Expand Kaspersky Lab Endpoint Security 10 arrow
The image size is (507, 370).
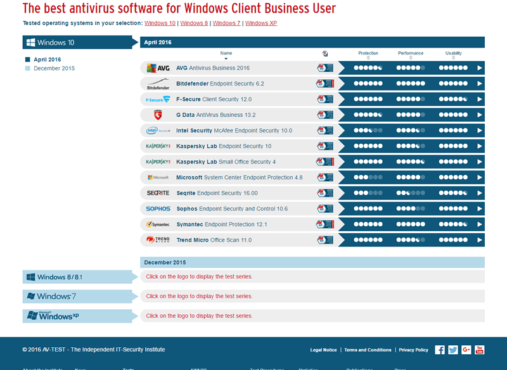[x=480, y=146]
